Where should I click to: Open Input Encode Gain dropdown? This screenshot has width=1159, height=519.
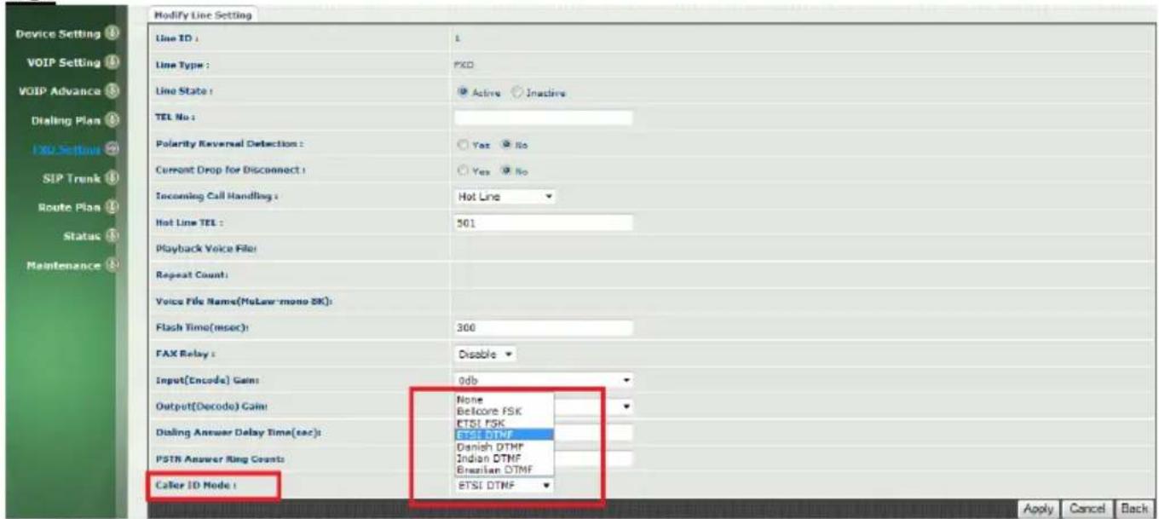pos(544,380)
